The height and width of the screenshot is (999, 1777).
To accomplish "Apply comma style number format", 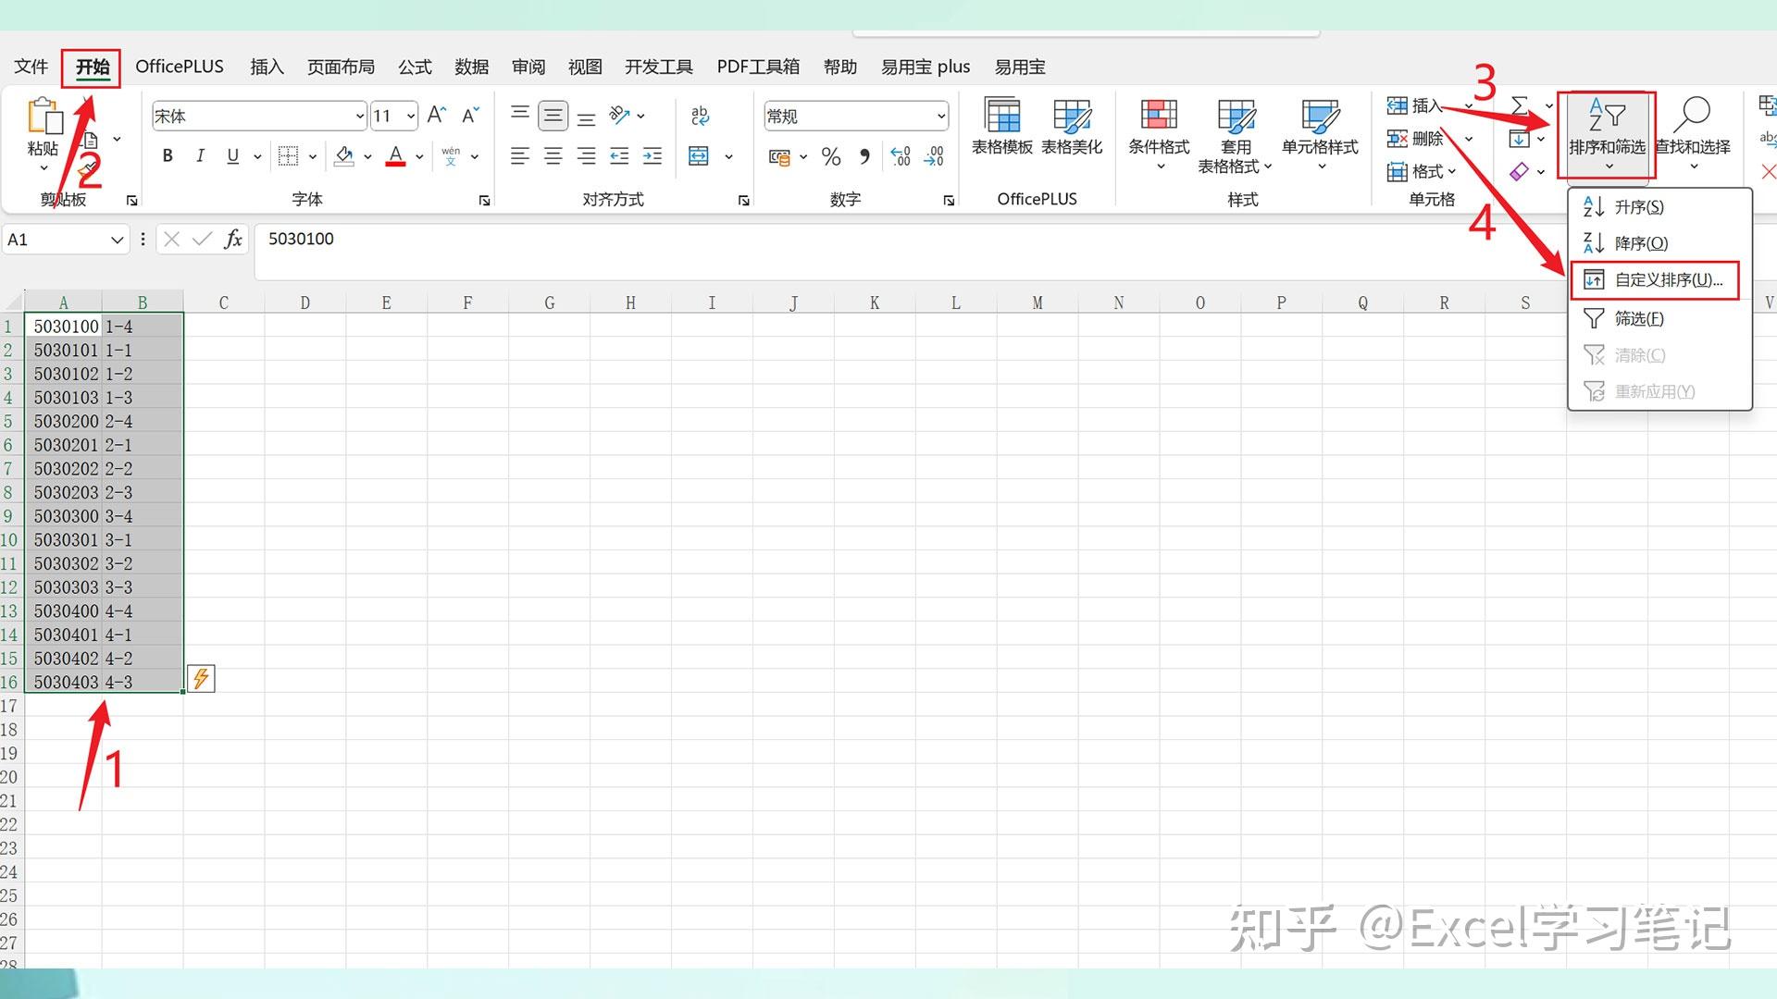I will point(864,156).
